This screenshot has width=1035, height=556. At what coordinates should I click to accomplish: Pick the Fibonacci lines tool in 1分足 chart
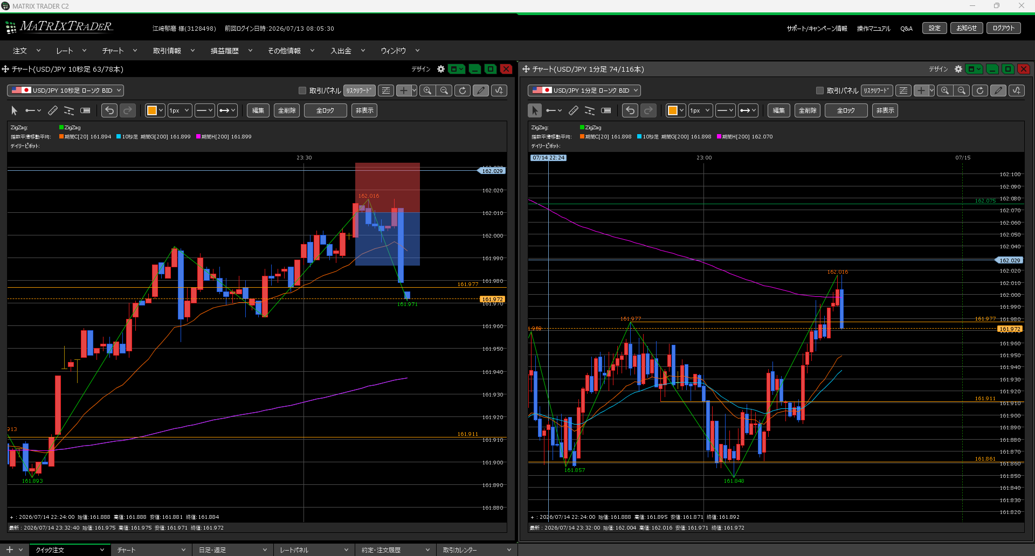click(x=590, y=110)
